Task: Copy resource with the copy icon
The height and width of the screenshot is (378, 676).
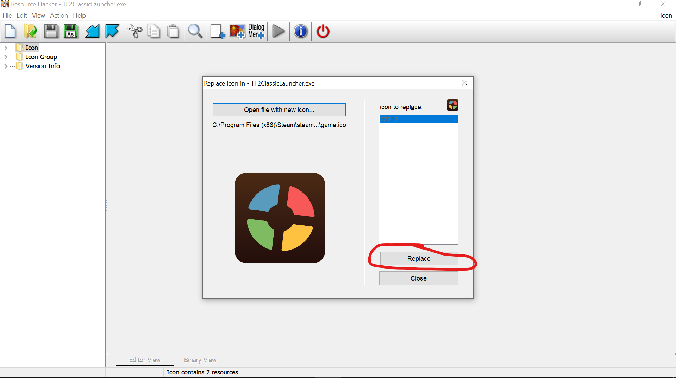Action: 154,31
